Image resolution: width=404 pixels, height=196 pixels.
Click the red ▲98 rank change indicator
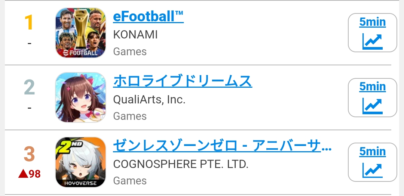(x=30, y=174)
